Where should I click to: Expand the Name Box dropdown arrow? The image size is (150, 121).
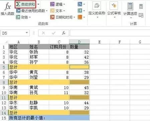click(x=27, y=33)
